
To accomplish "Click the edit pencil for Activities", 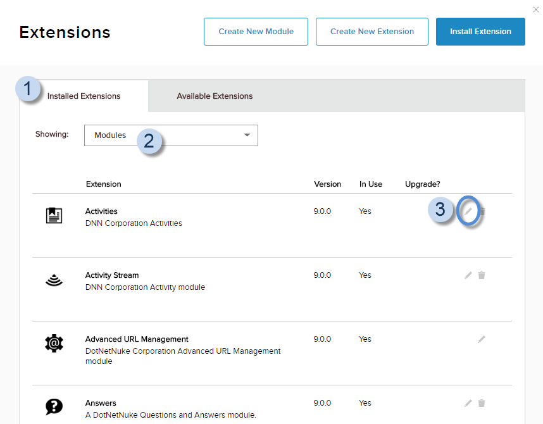I will 468,211.
